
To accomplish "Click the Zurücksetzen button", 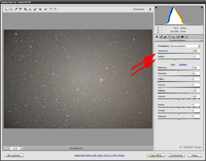I will pyautogui.click(x=176, y=155).
